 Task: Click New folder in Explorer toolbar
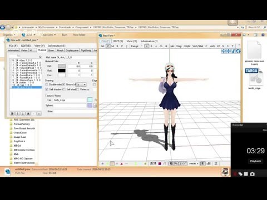(x=79, y=34)
